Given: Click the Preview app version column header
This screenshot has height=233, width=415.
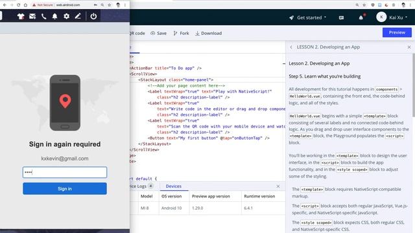Looking at the screenshot, I should point(211,196).
